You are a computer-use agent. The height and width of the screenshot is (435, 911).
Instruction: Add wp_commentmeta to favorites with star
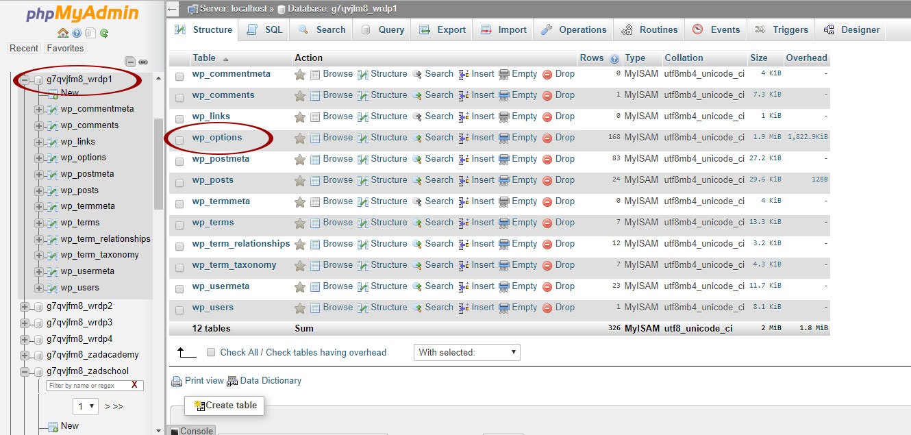coord(300,75)
